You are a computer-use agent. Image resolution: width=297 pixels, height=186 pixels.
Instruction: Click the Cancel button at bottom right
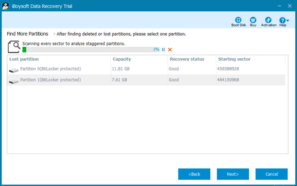(272, 174)
